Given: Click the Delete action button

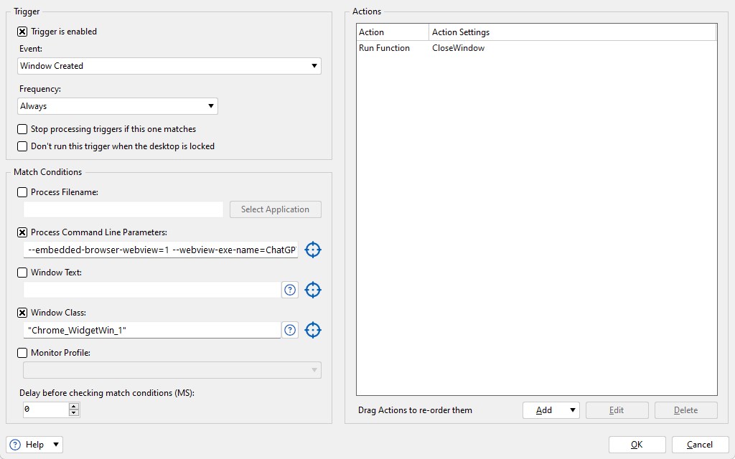Looking at the screenshot, I should 685,410.
